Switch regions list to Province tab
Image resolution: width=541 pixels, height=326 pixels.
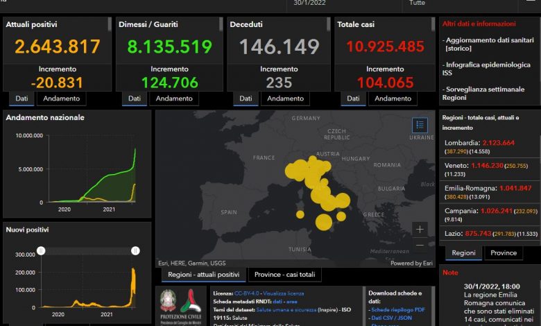point(504,253)
